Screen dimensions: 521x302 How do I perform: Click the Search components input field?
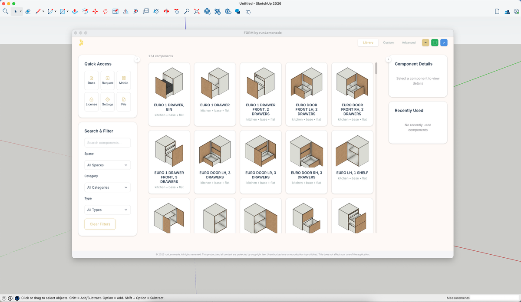click(107, 143)
